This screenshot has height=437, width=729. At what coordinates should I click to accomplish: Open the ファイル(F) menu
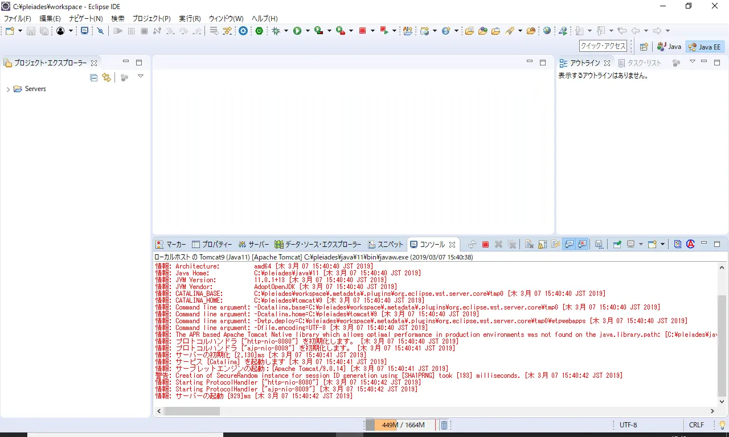coord(18,18)
